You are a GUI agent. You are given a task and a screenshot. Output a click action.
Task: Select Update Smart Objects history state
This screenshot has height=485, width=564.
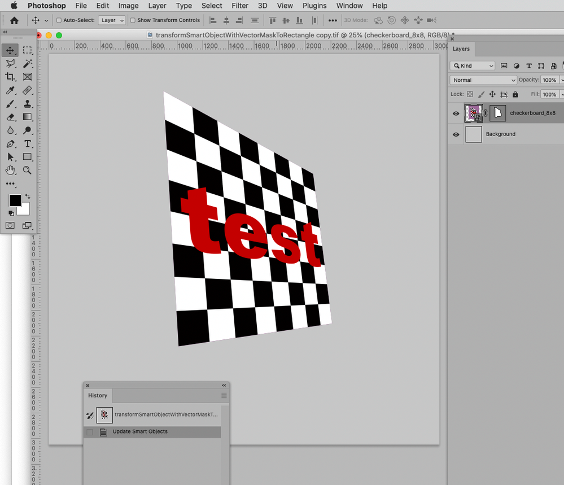coord(152,432)
